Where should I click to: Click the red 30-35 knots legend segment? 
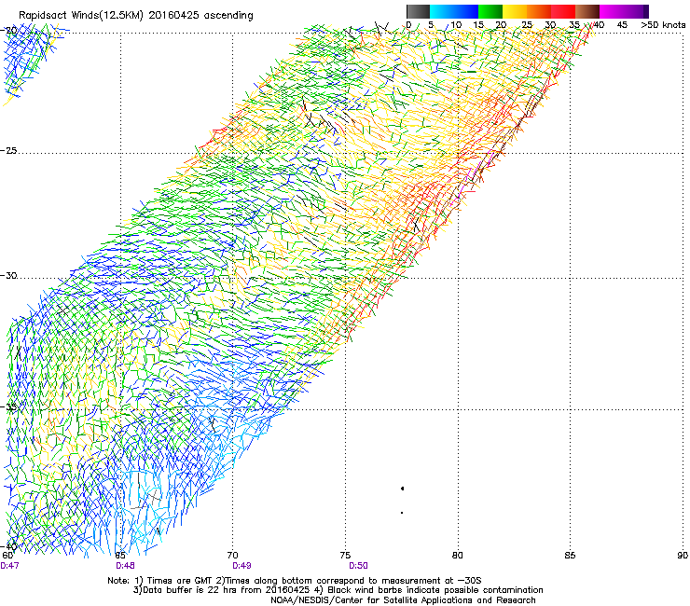click(x=563, y=11)
